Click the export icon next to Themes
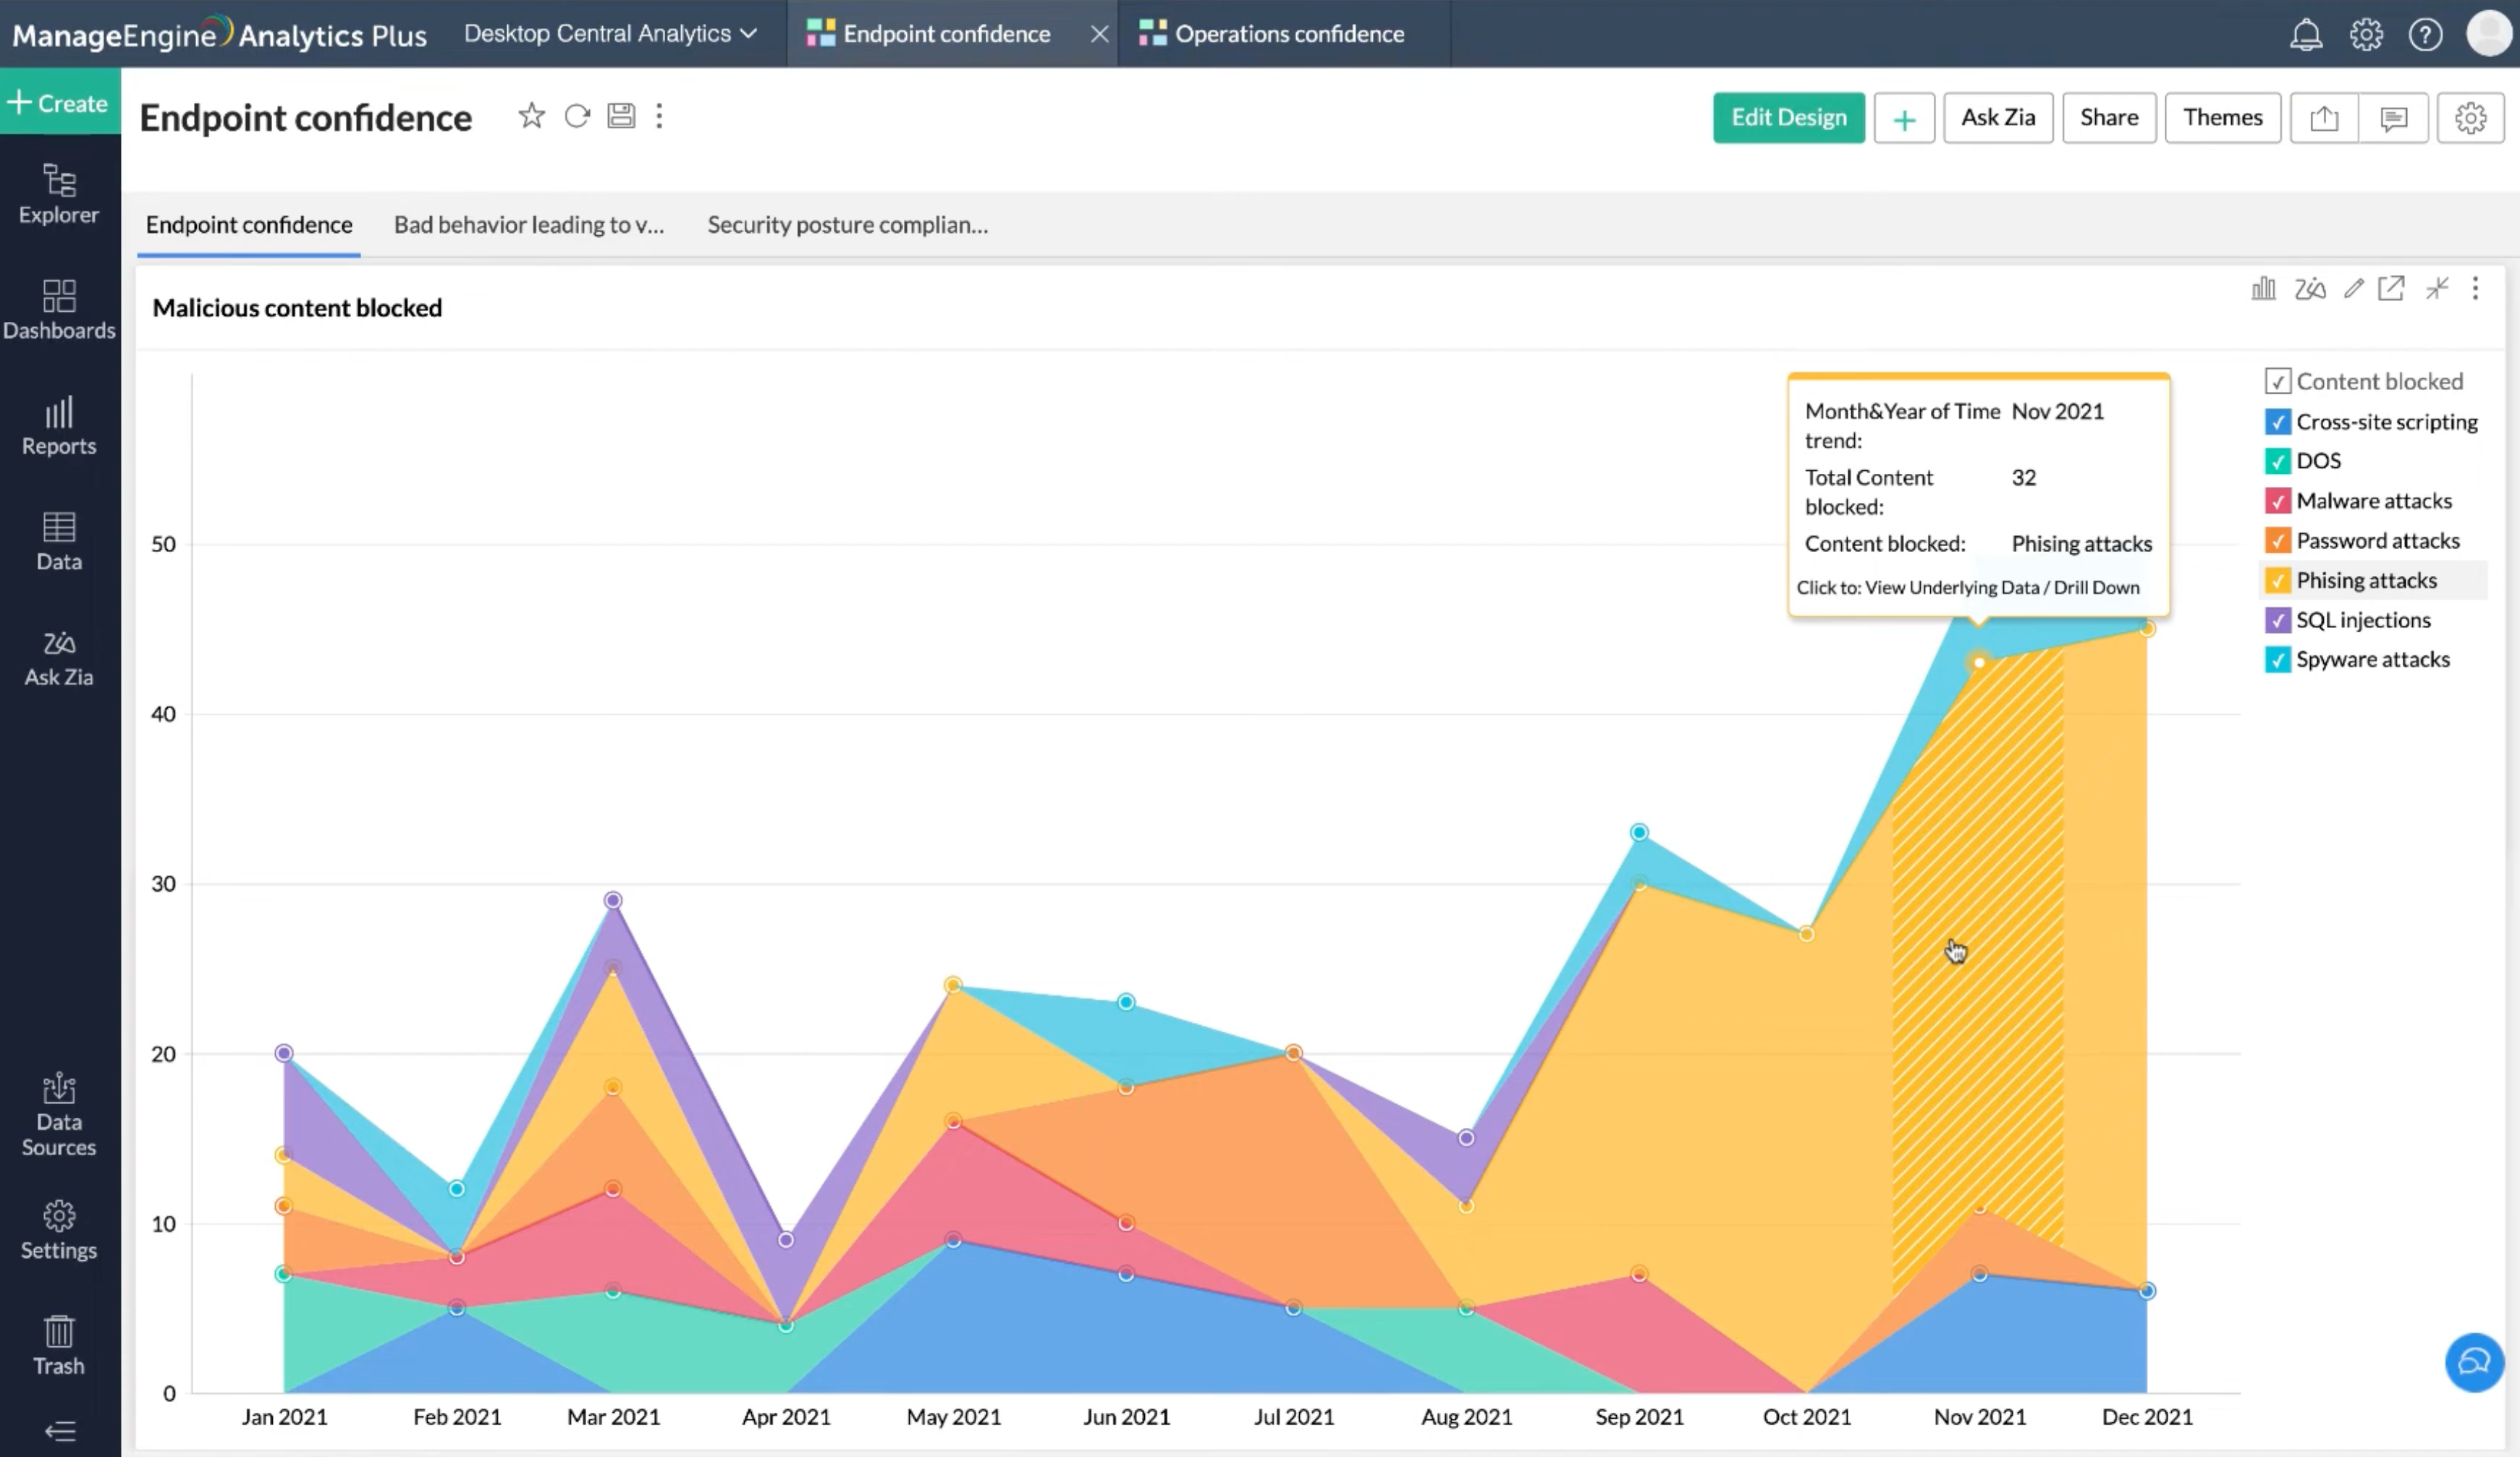Screen dimensions: 2520x1457 [x=2324, y=119]
